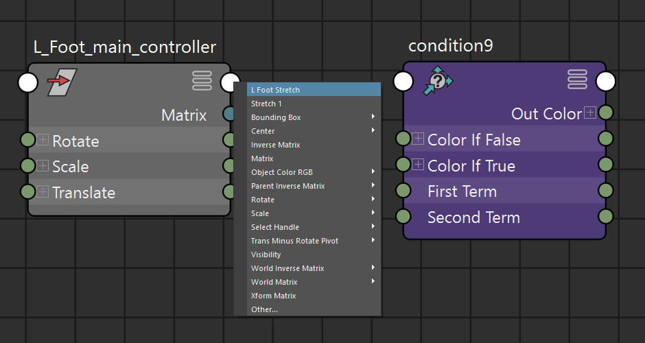Viewport: 645px width, 343px height.
Task: Click the First Term input port
Action: pos(403,191)
